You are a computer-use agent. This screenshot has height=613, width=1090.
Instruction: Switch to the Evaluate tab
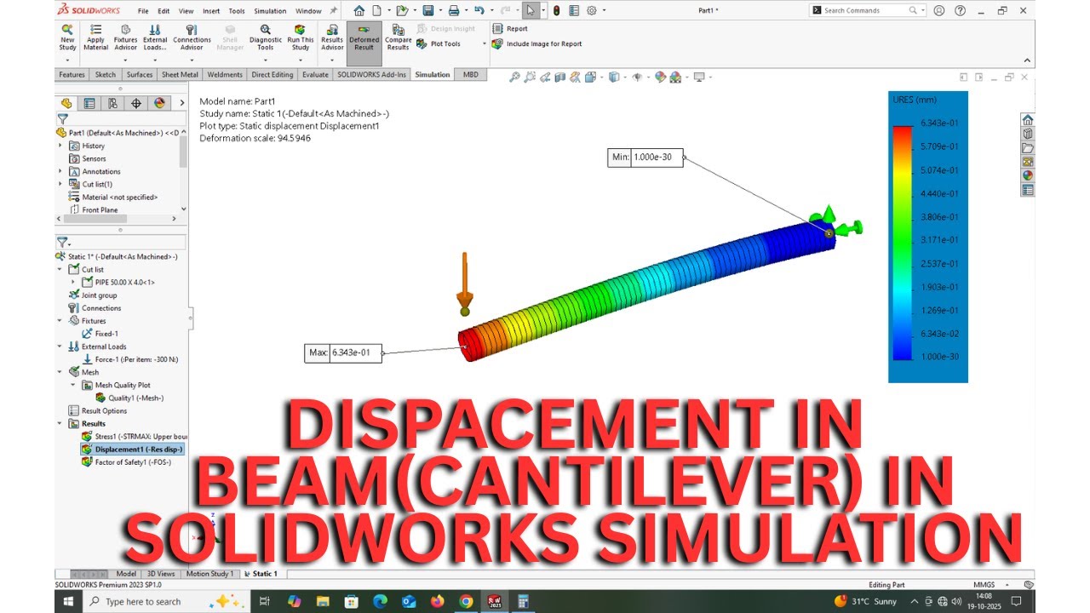(x=315, y=75)
